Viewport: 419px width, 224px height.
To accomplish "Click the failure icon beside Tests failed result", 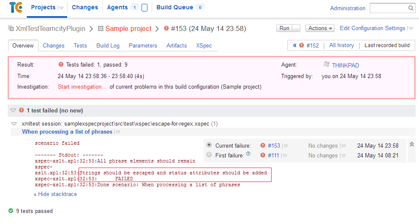I will tap(61, 64).
